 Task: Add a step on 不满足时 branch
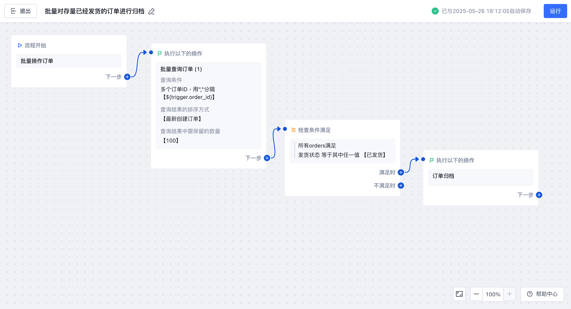click(x=401, y=186)
